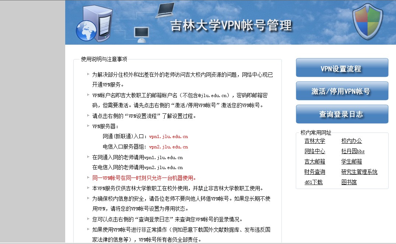Open the 吉大邮箱 mail link
The width and height of the screenshot is (396, 244).
click(315, 162)
